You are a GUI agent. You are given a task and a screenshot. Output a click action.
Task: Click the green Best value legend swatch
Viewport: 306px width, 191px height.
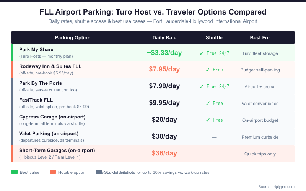click(15, 172)
